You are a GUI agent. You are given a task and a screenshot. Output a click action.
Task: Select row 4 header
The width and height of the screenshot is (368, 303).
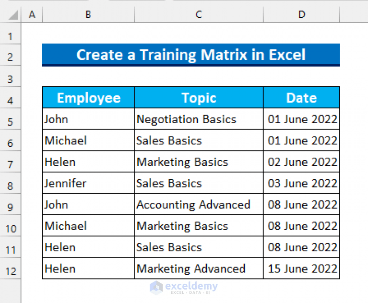tap(11, 97)
